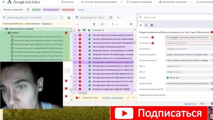Expand the view statistics dropdown arrow
The height and width of the screenshot is (120, 213).
click(x=190, y=2)
